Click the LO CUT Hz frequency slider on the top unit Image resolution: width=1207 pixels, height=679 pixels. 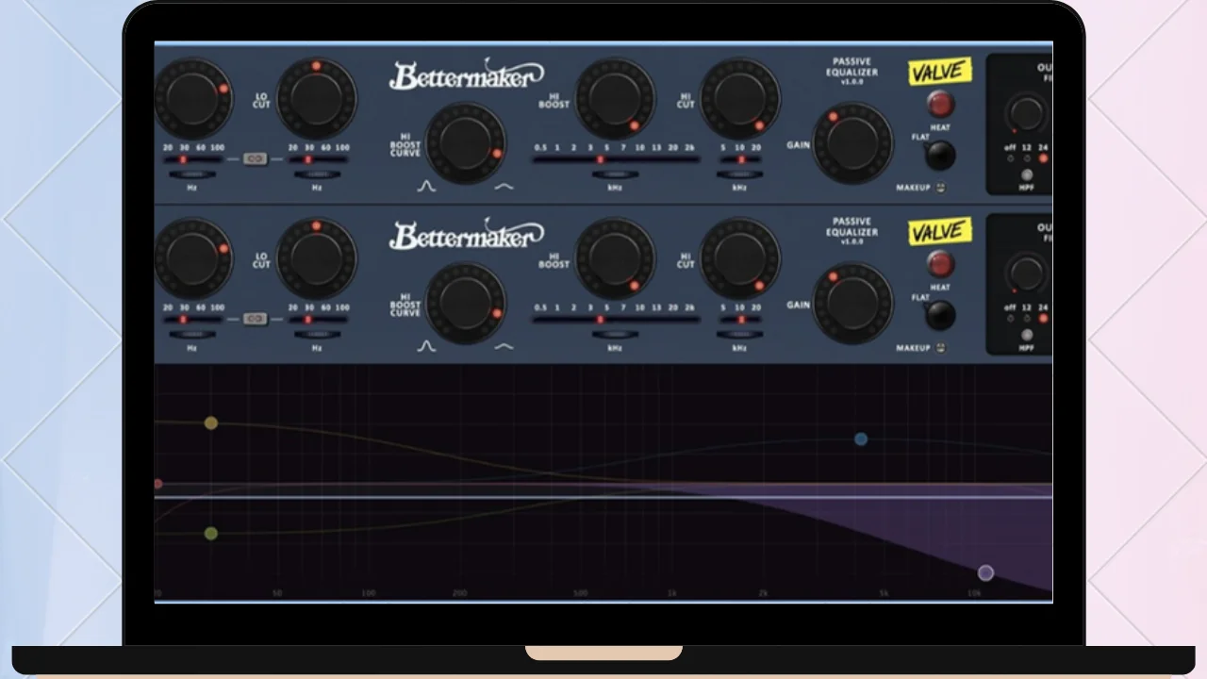[317, 159]
